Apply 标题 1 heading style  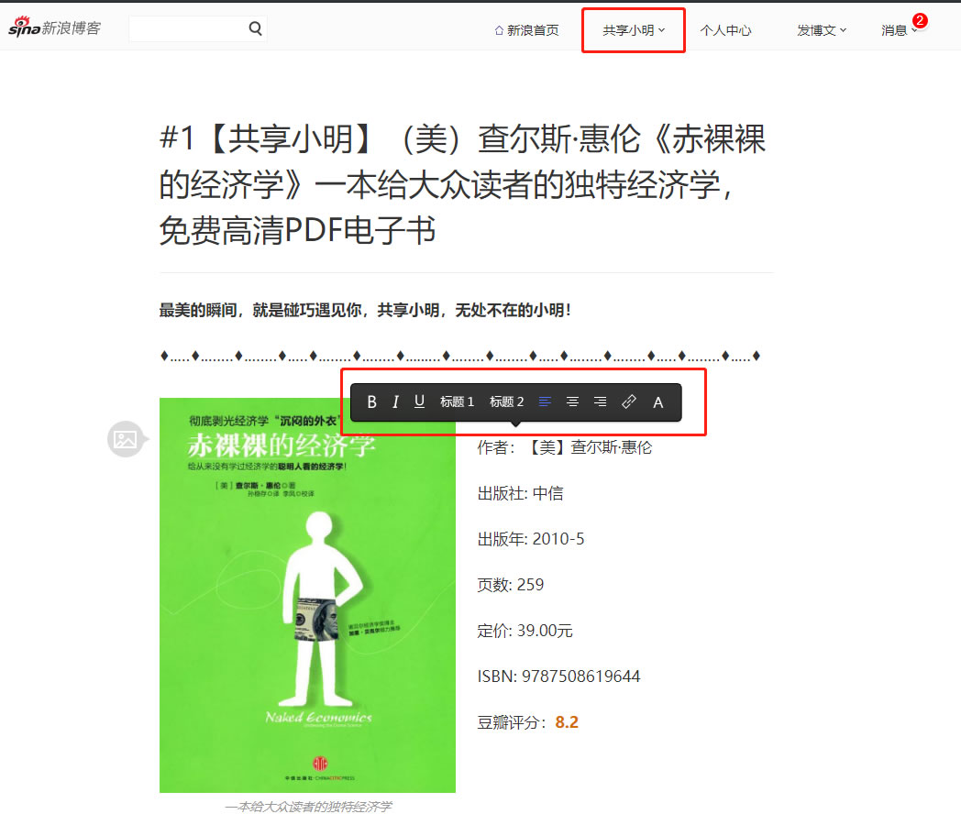pyautogui.click(x=458, y=402)
